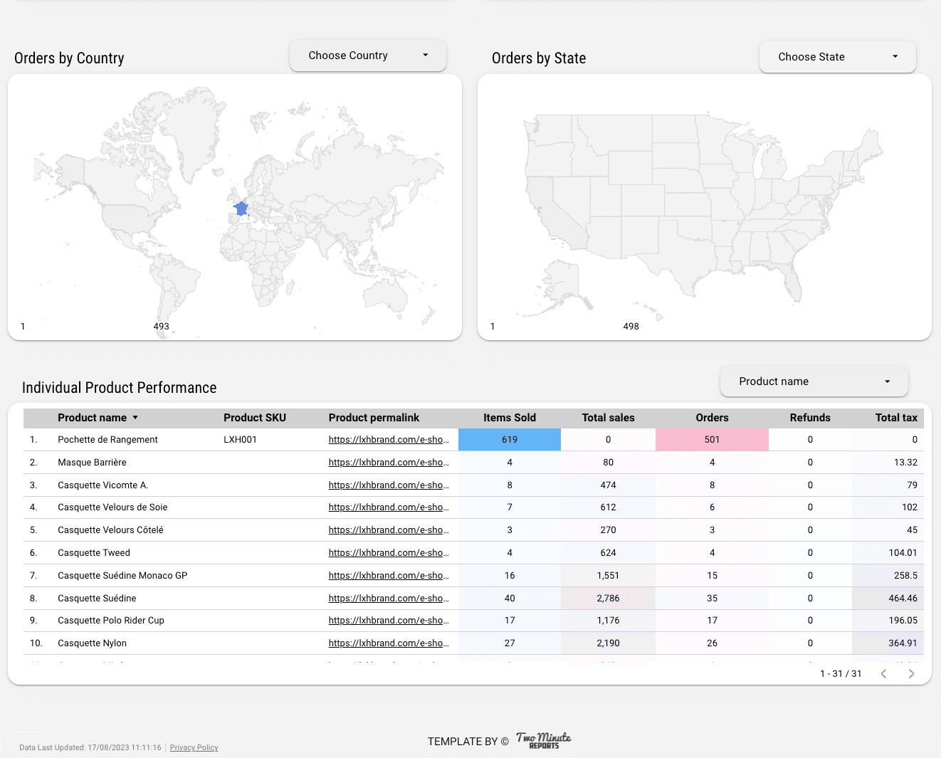Click the Two Minute Reports logo

click(x=544, y=741)
